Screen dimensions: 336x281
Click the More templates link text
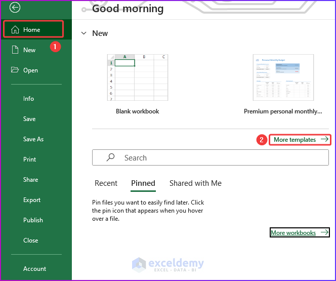click(x=295, y=140)
